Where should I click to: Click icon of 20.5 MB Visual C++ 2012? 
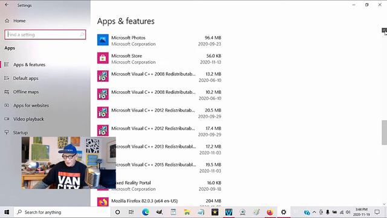tap(103, 113)
